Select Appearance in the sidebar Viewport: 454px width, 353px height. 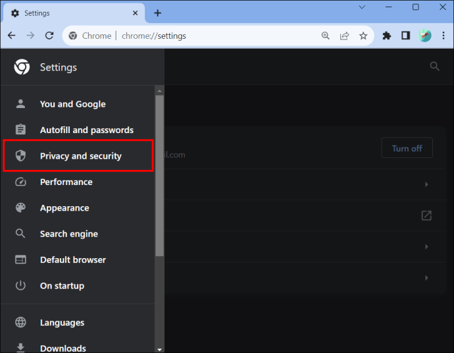pos(78,208)
